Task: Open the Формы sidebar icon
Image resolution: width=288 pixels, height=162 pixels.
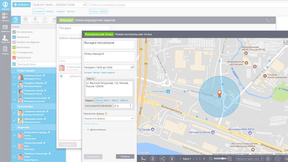Action: pos(5,50)
